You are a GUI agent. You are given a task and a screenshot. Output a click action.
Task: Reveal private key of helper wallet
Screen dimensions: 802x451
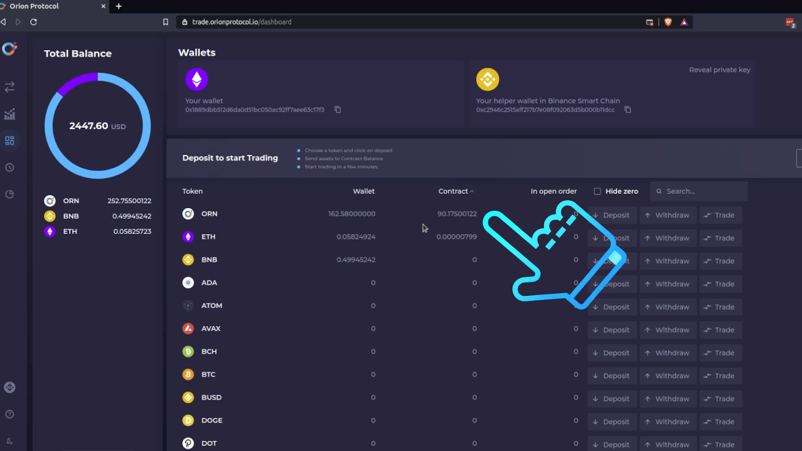(x=719, y=70)
